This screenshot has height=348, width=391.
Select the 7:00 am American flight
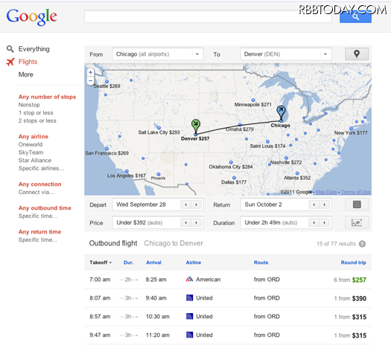click(x=228, y=280)
